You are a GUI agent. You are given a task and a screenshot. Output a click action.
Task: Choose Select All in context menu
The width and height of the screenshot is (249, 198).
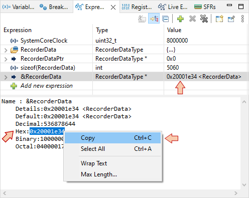pos(112,149)
